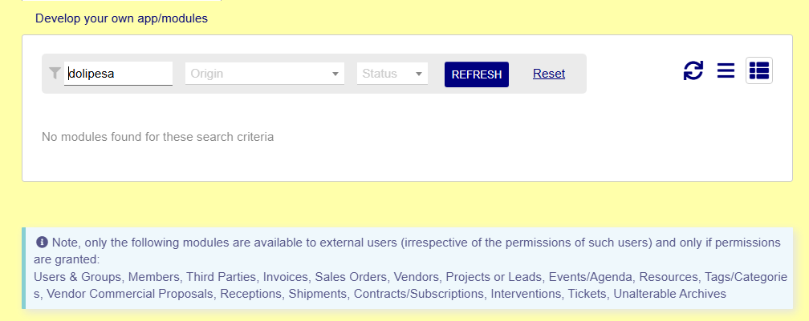Switch to the three-line list view icon
This screenshot has width=809, height=321.
[726, 70]
